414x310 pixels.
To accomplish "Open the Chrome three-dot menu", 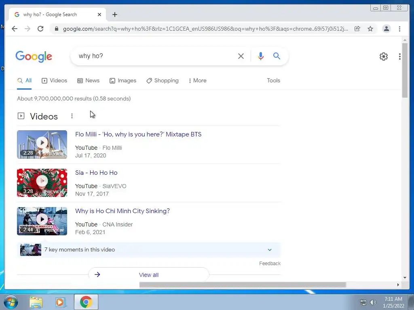I will (399, 29).
